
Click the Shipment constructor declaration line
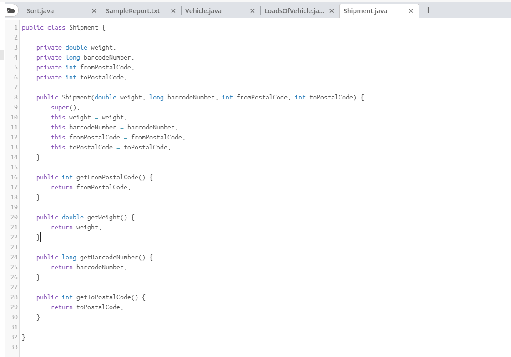(77, 97)
